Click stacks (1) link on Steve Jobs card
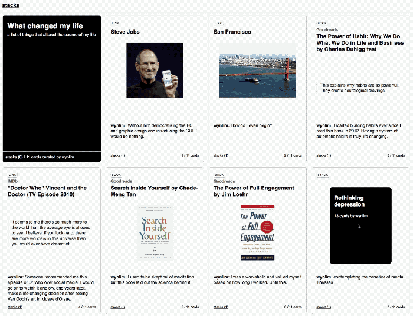The image size is (413, 316). [118, 155]
